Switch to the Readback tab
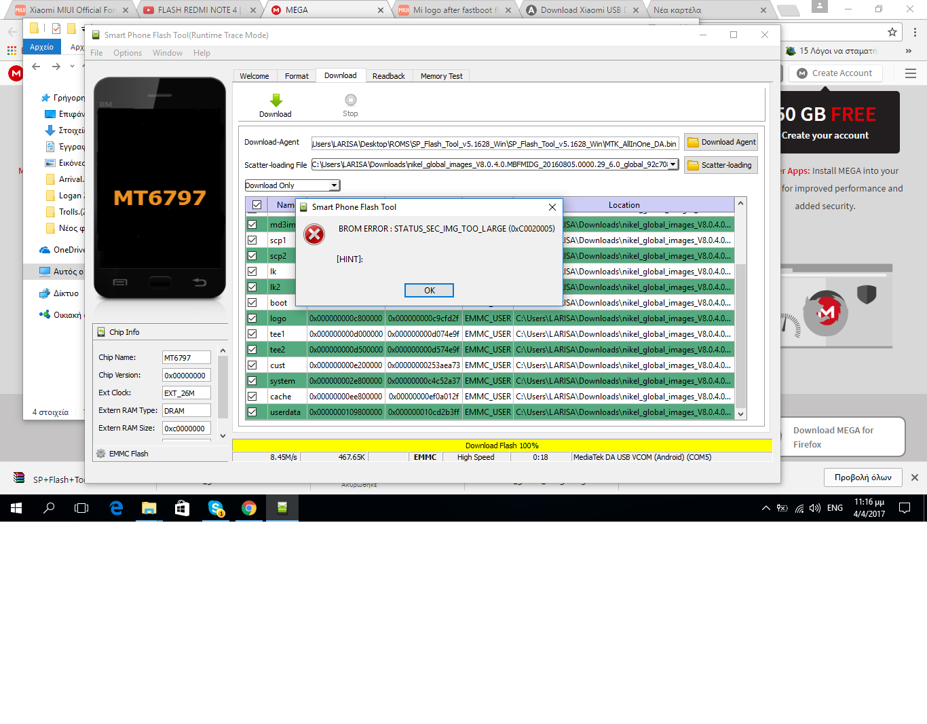This screenshot has width=927, height=724. tap(388, 76)
